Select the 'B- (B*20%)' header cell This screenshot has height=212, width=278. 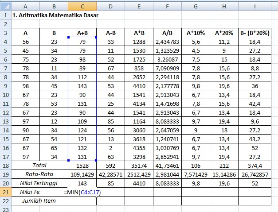(255, 33)
